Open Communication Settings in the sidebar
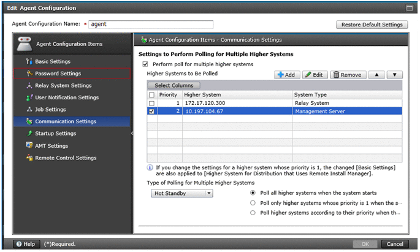 pos(65,121)
